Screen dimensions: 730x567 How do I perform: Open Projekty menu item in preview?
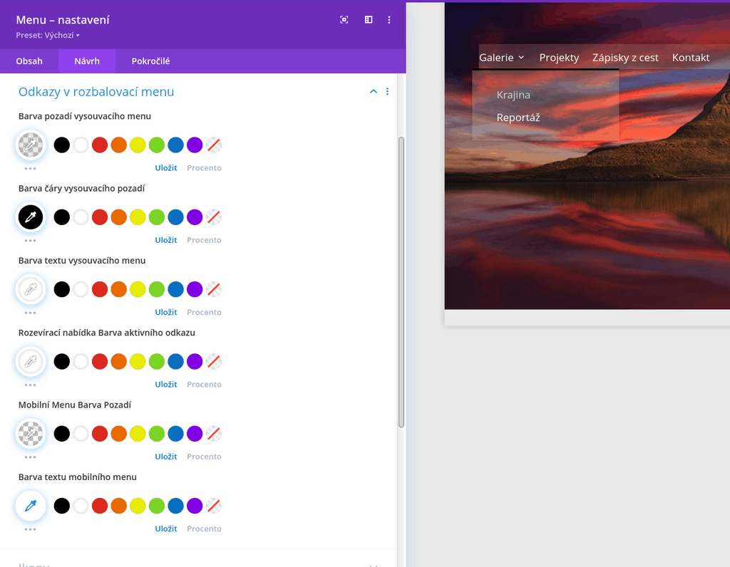(x=559, y=58)
